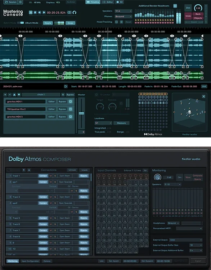Click the Measure loudness button

(121, 123)
